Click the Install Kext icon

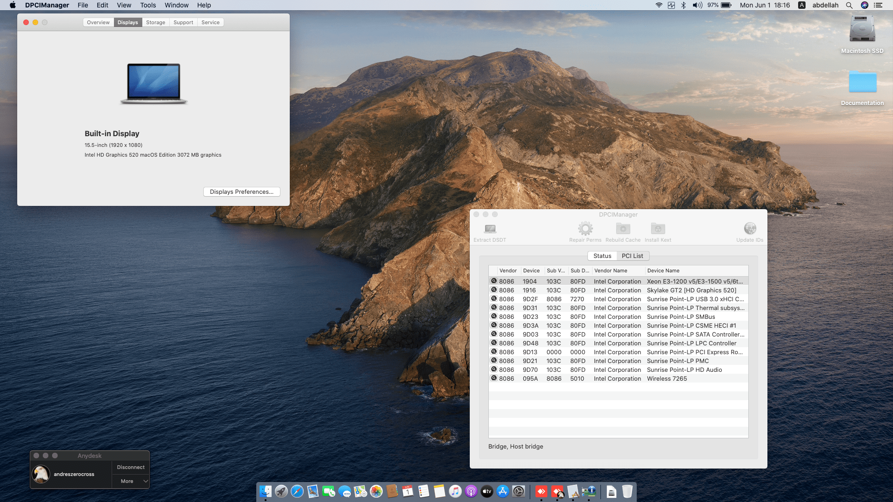pos(658,229)
